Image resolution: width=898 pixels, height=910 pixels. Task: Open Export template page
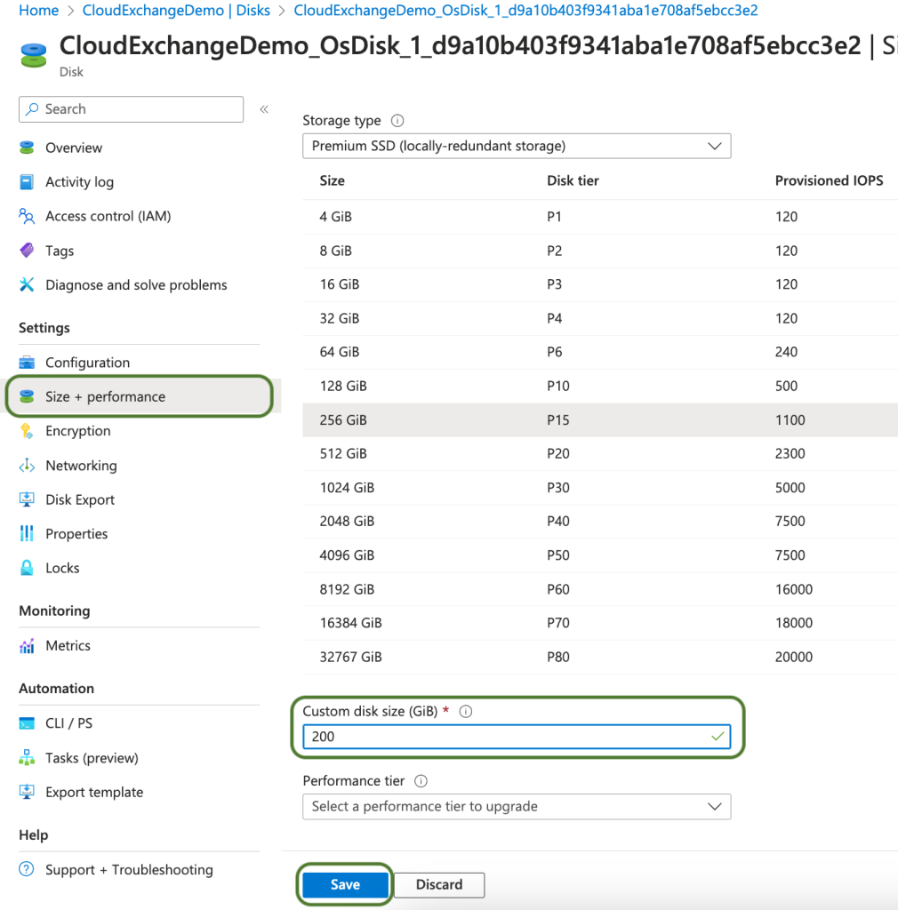(x=94, y=792)
